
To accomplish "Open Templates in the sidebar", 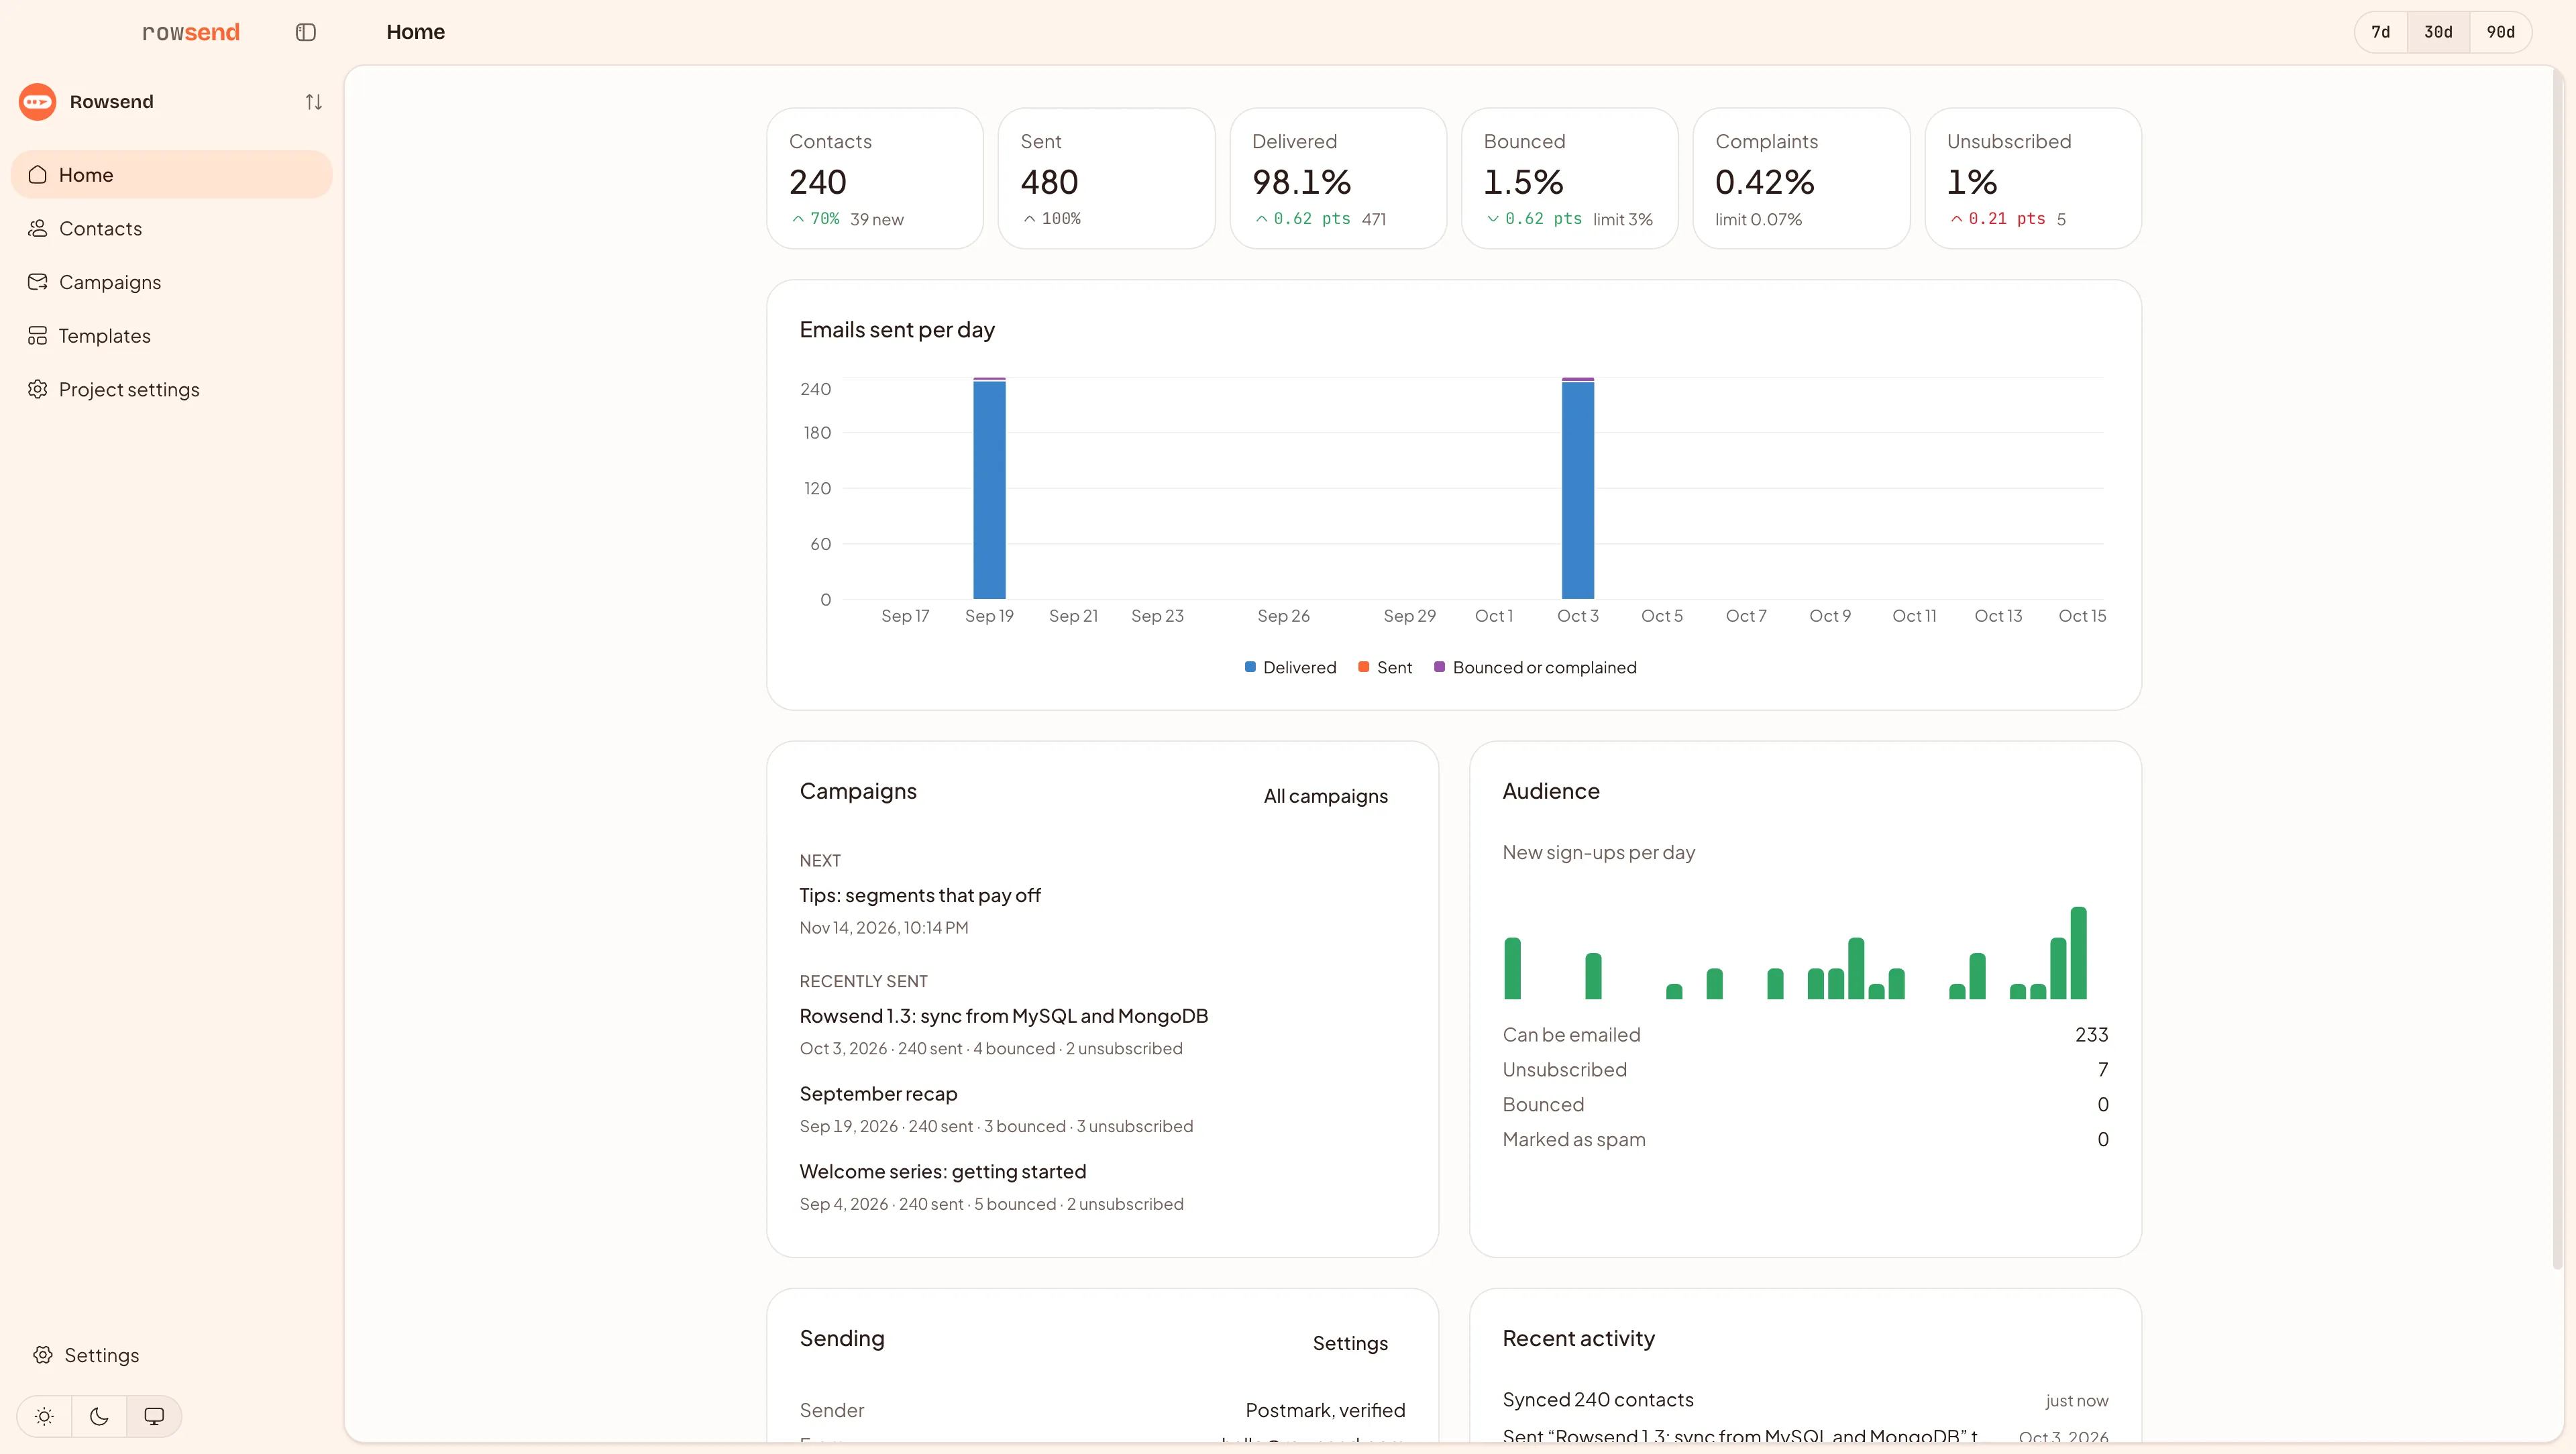I will click(171, 336).
